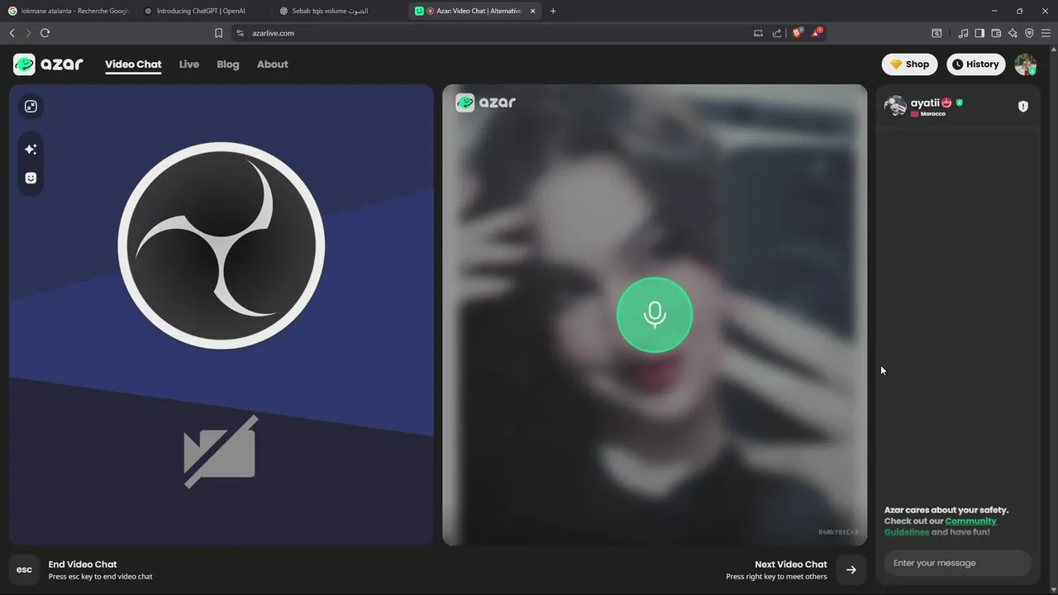Image resolution: width=1058 pixels, height=595 pixels.
Task: Open the Blog page
Action: [x=228, y=64]
